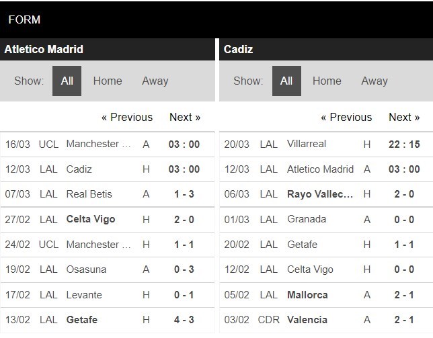433x338 pixels.
Task: Select the All filter under Cadiz
Action: pyautogui.click(x=286, y=81)
